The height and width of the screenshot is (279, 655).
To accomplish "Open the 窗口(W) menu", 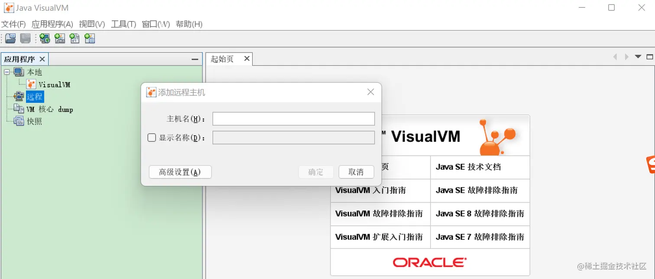I will (x=156, y=24).
